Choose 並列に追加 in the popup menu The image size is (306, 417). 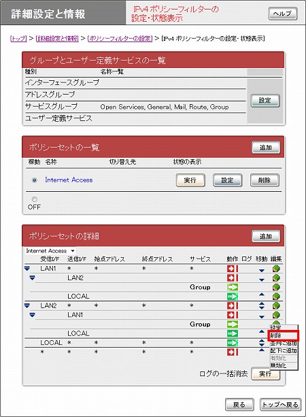pyautogui.click(x=284, y=344)
